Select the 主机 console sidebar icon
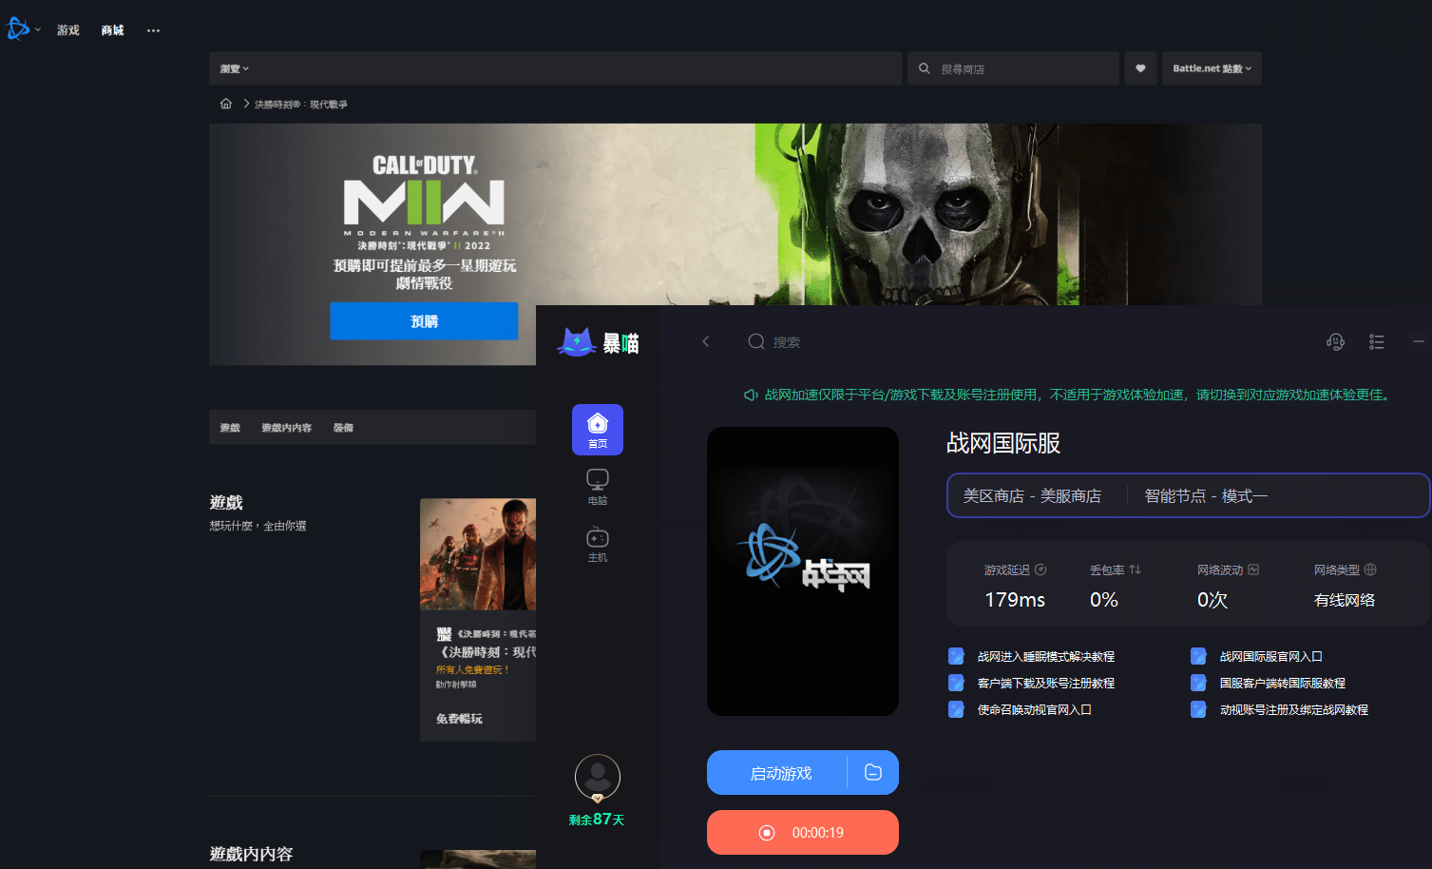This screenshot has width=1432, height=869. click(x=598, y=545)
